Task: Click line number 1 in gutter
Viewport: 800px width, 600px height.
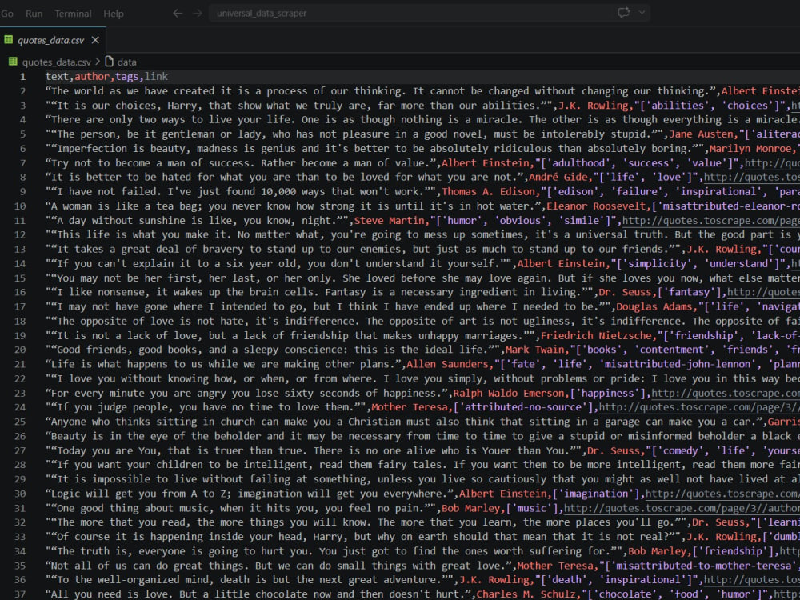Action: pyautogui.click(x=22, y=77)
